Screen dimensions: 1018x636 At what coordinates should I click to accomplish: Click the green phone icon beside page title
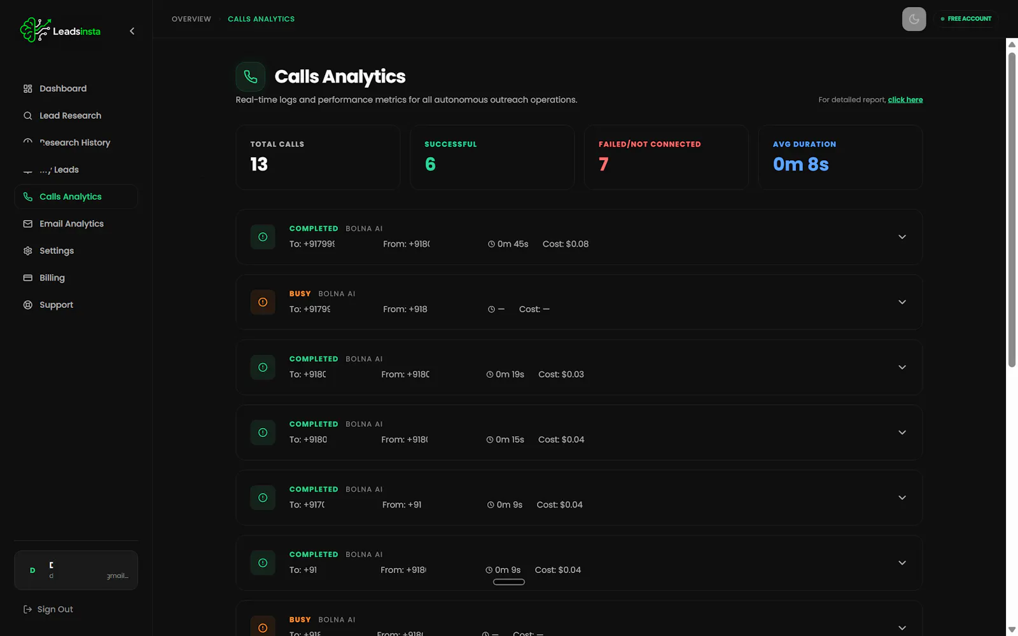pyautogui.click(x=250, y=77)
